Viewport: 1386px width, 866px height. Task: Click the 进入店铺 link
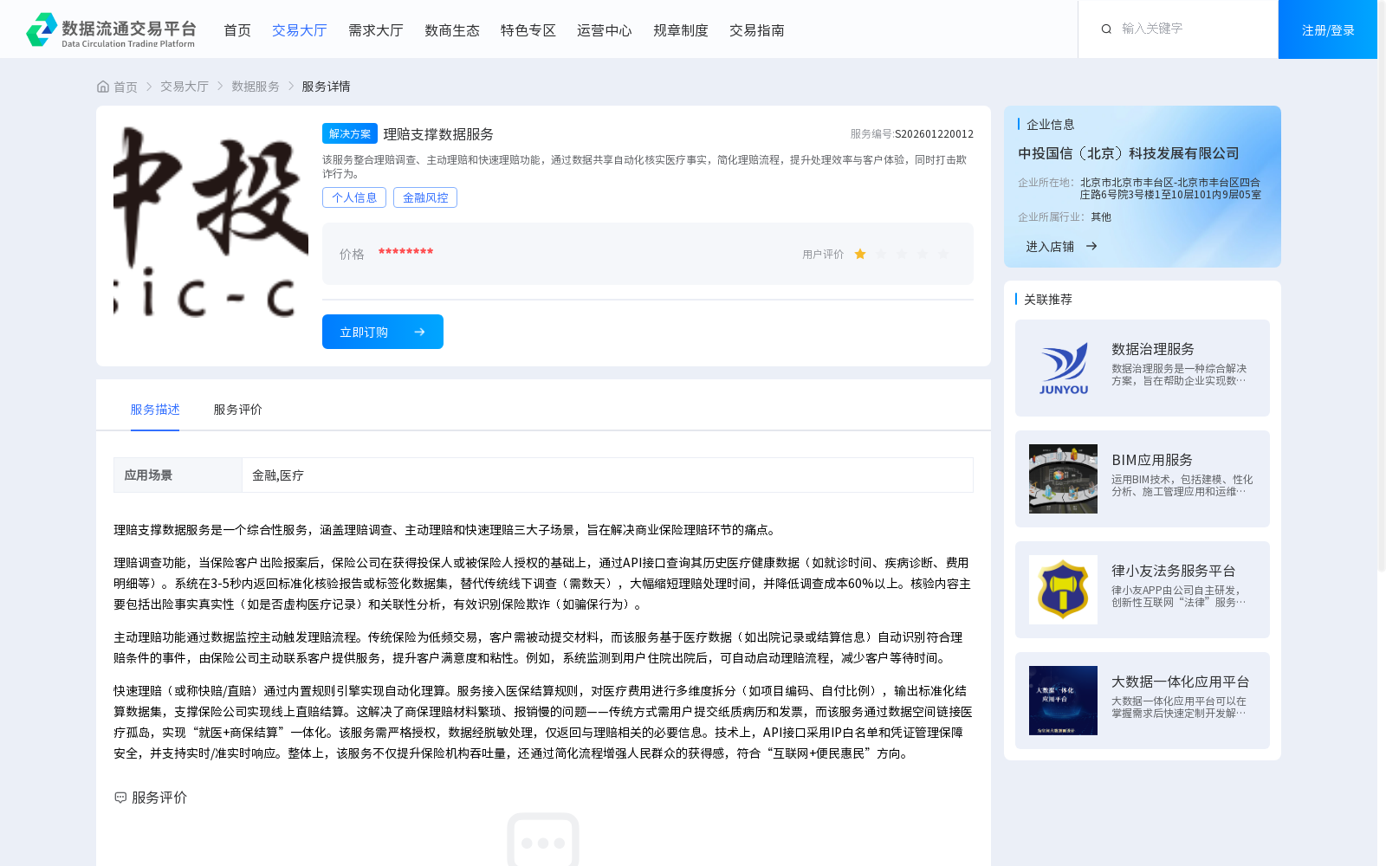coord(1050,247)
